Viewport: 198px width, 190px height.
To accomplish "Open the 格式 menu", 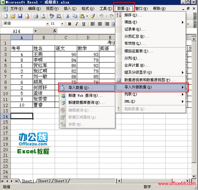I will click(88, 9).
